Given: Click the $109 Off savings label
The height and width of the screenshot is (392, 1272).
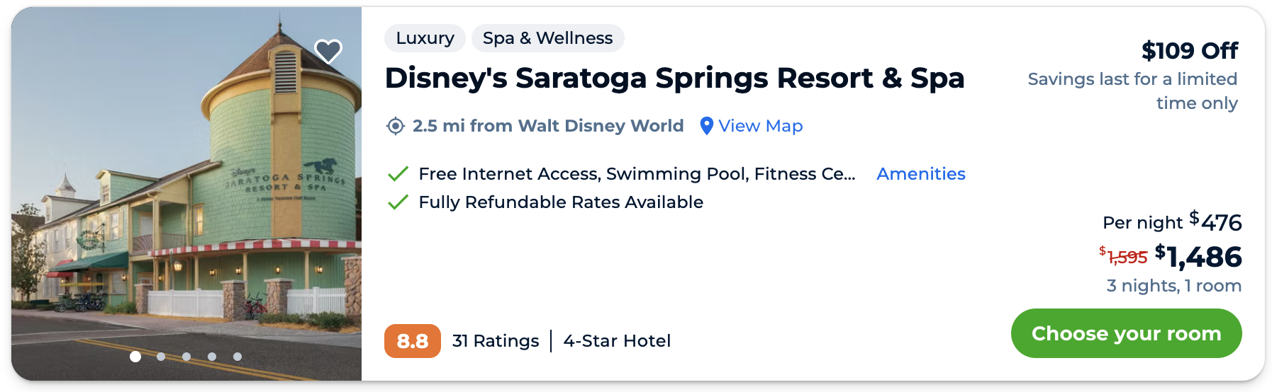Looking at the screenshot, I should [x=1189, y=51].
